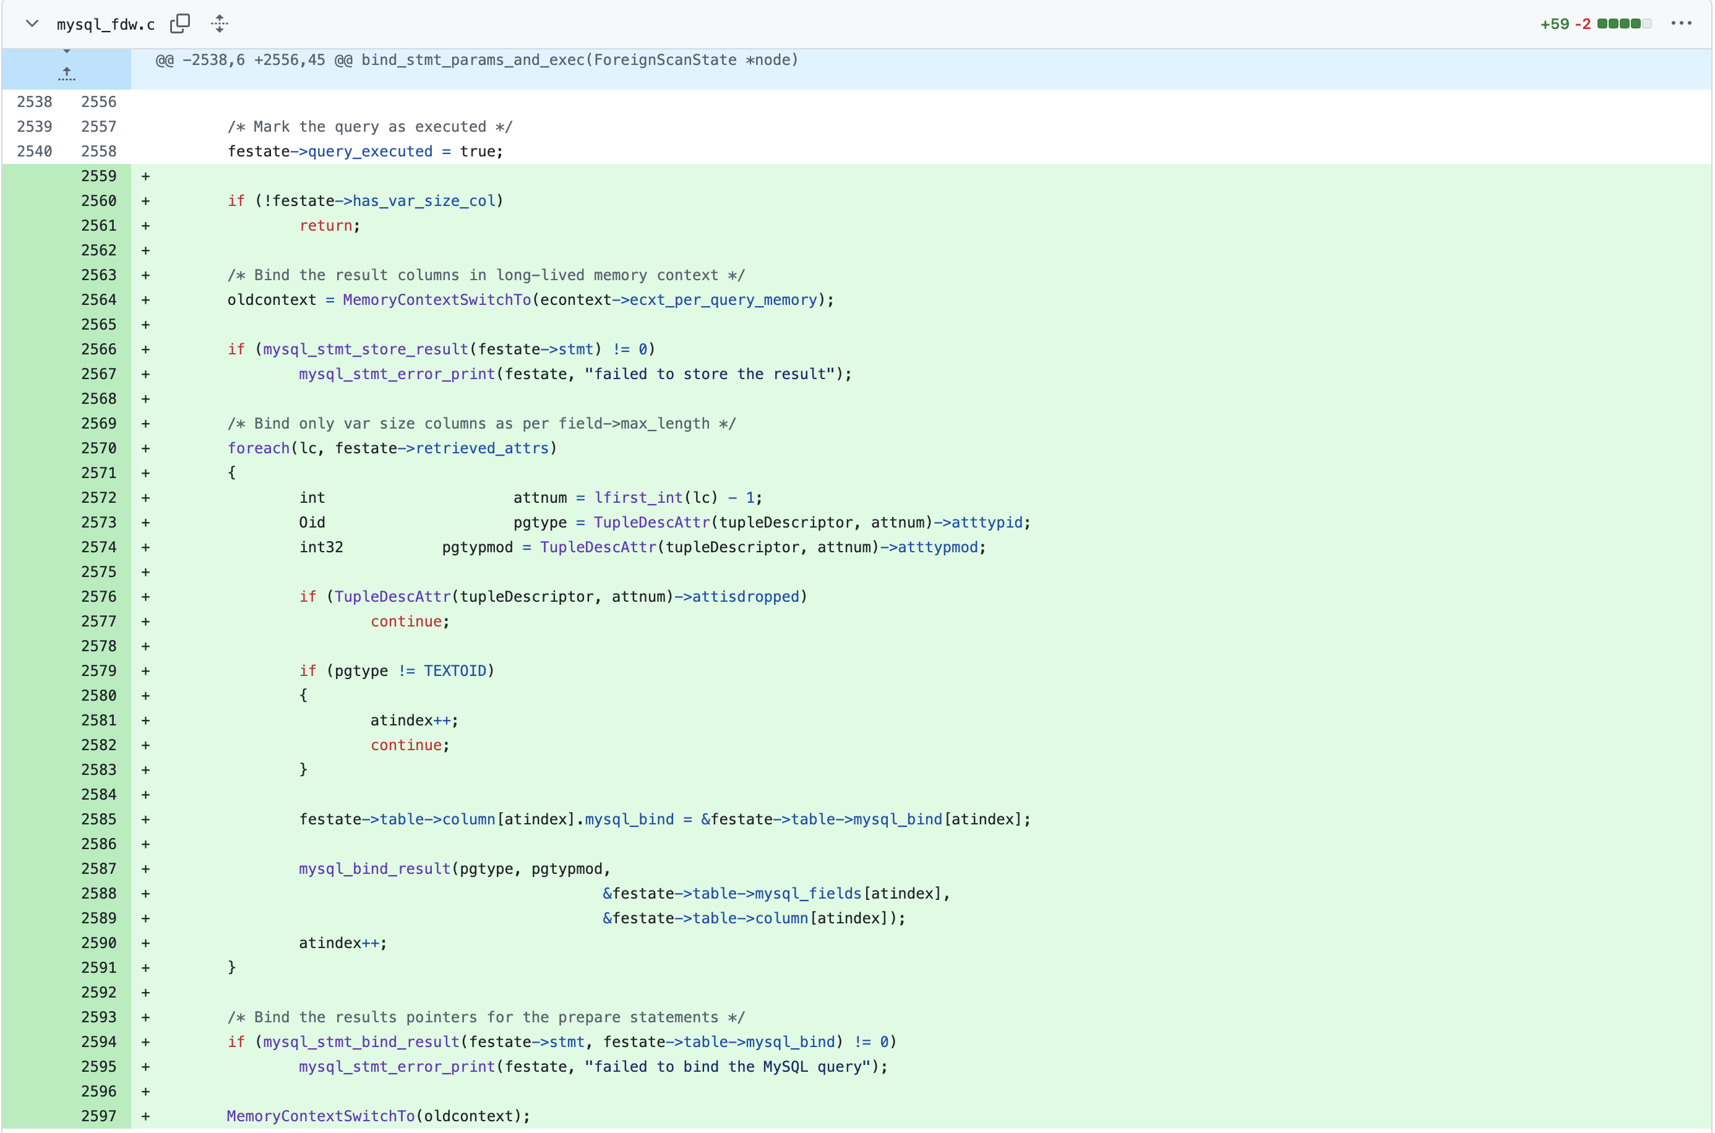The width and height of the screenshot is (1715, 1133).
Task: Click line number 2585 in gutter
Action: (98, 819)
